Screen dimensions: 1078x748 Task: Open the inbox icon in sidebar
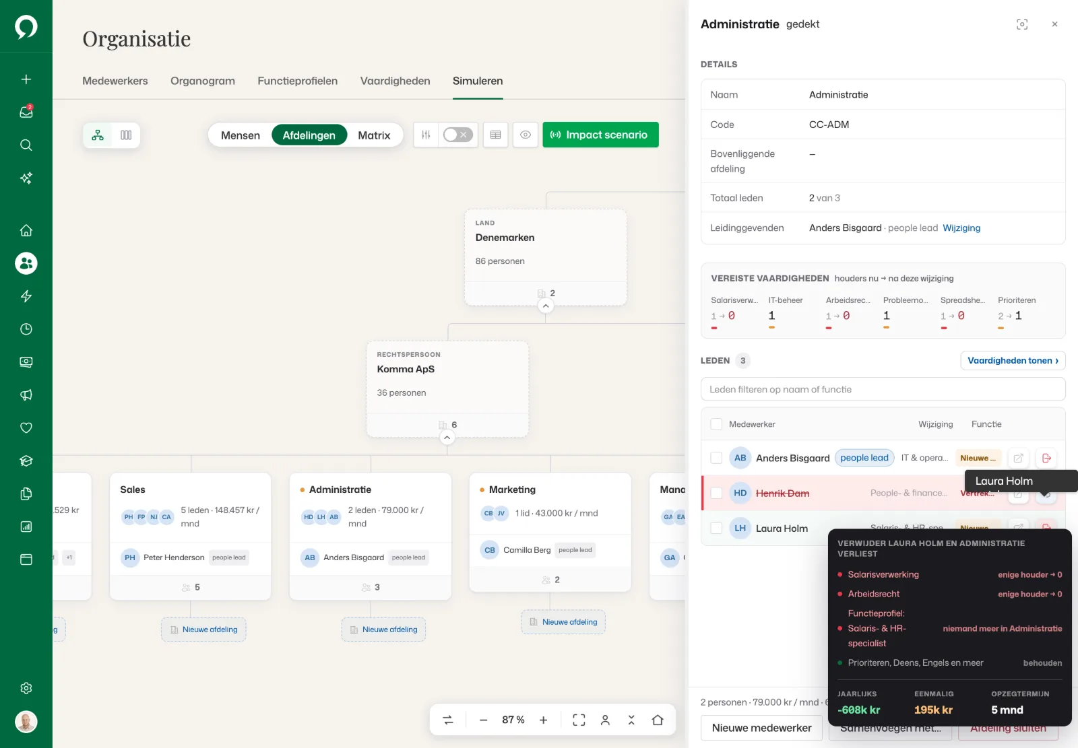[26, 112]
